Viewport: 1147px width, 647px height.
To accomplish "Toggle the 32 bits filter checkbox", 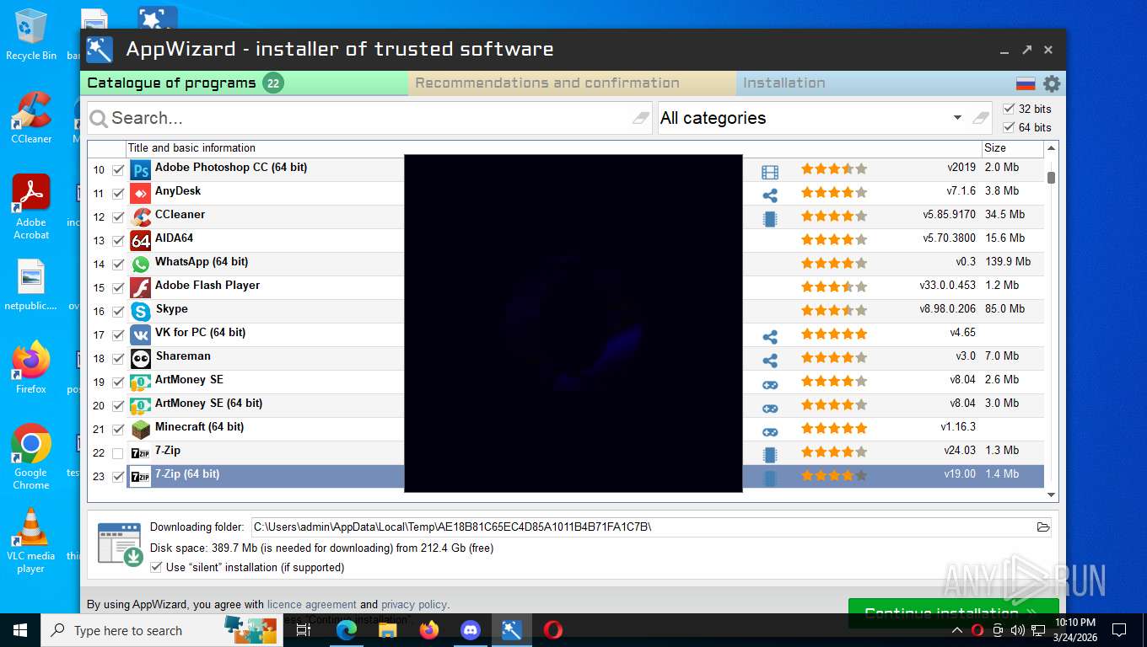I will [1009, 109].
